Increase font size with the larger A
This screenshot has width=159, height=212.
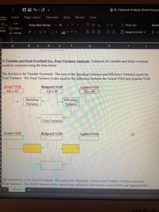[x=72, y=25]
